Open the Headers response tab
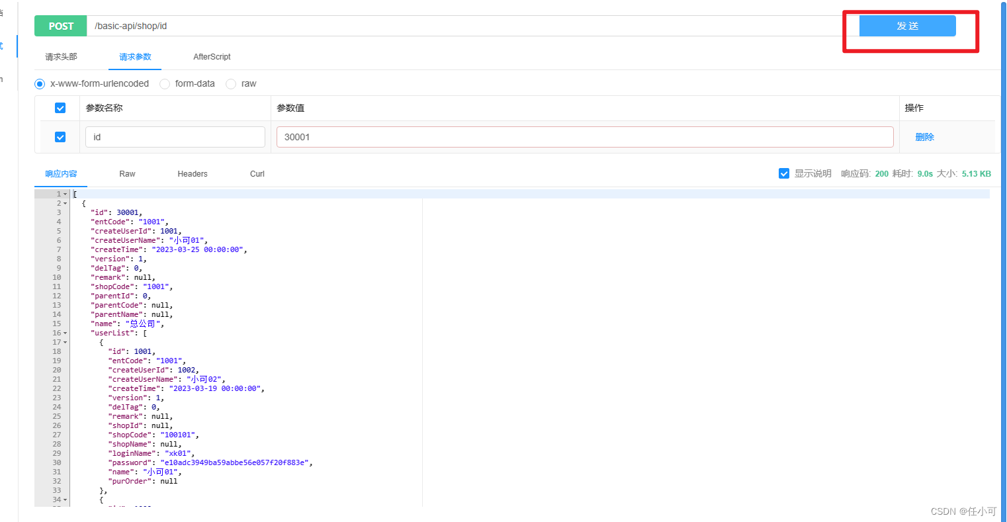This screenshot has width=1007, height=522. (x=193, y=174)
